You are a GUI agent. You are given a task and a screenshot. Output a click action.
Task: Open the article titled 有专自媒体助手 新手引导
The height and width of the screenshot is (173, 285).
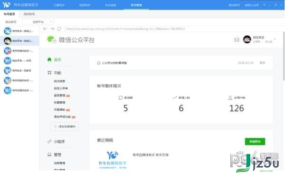151,155
